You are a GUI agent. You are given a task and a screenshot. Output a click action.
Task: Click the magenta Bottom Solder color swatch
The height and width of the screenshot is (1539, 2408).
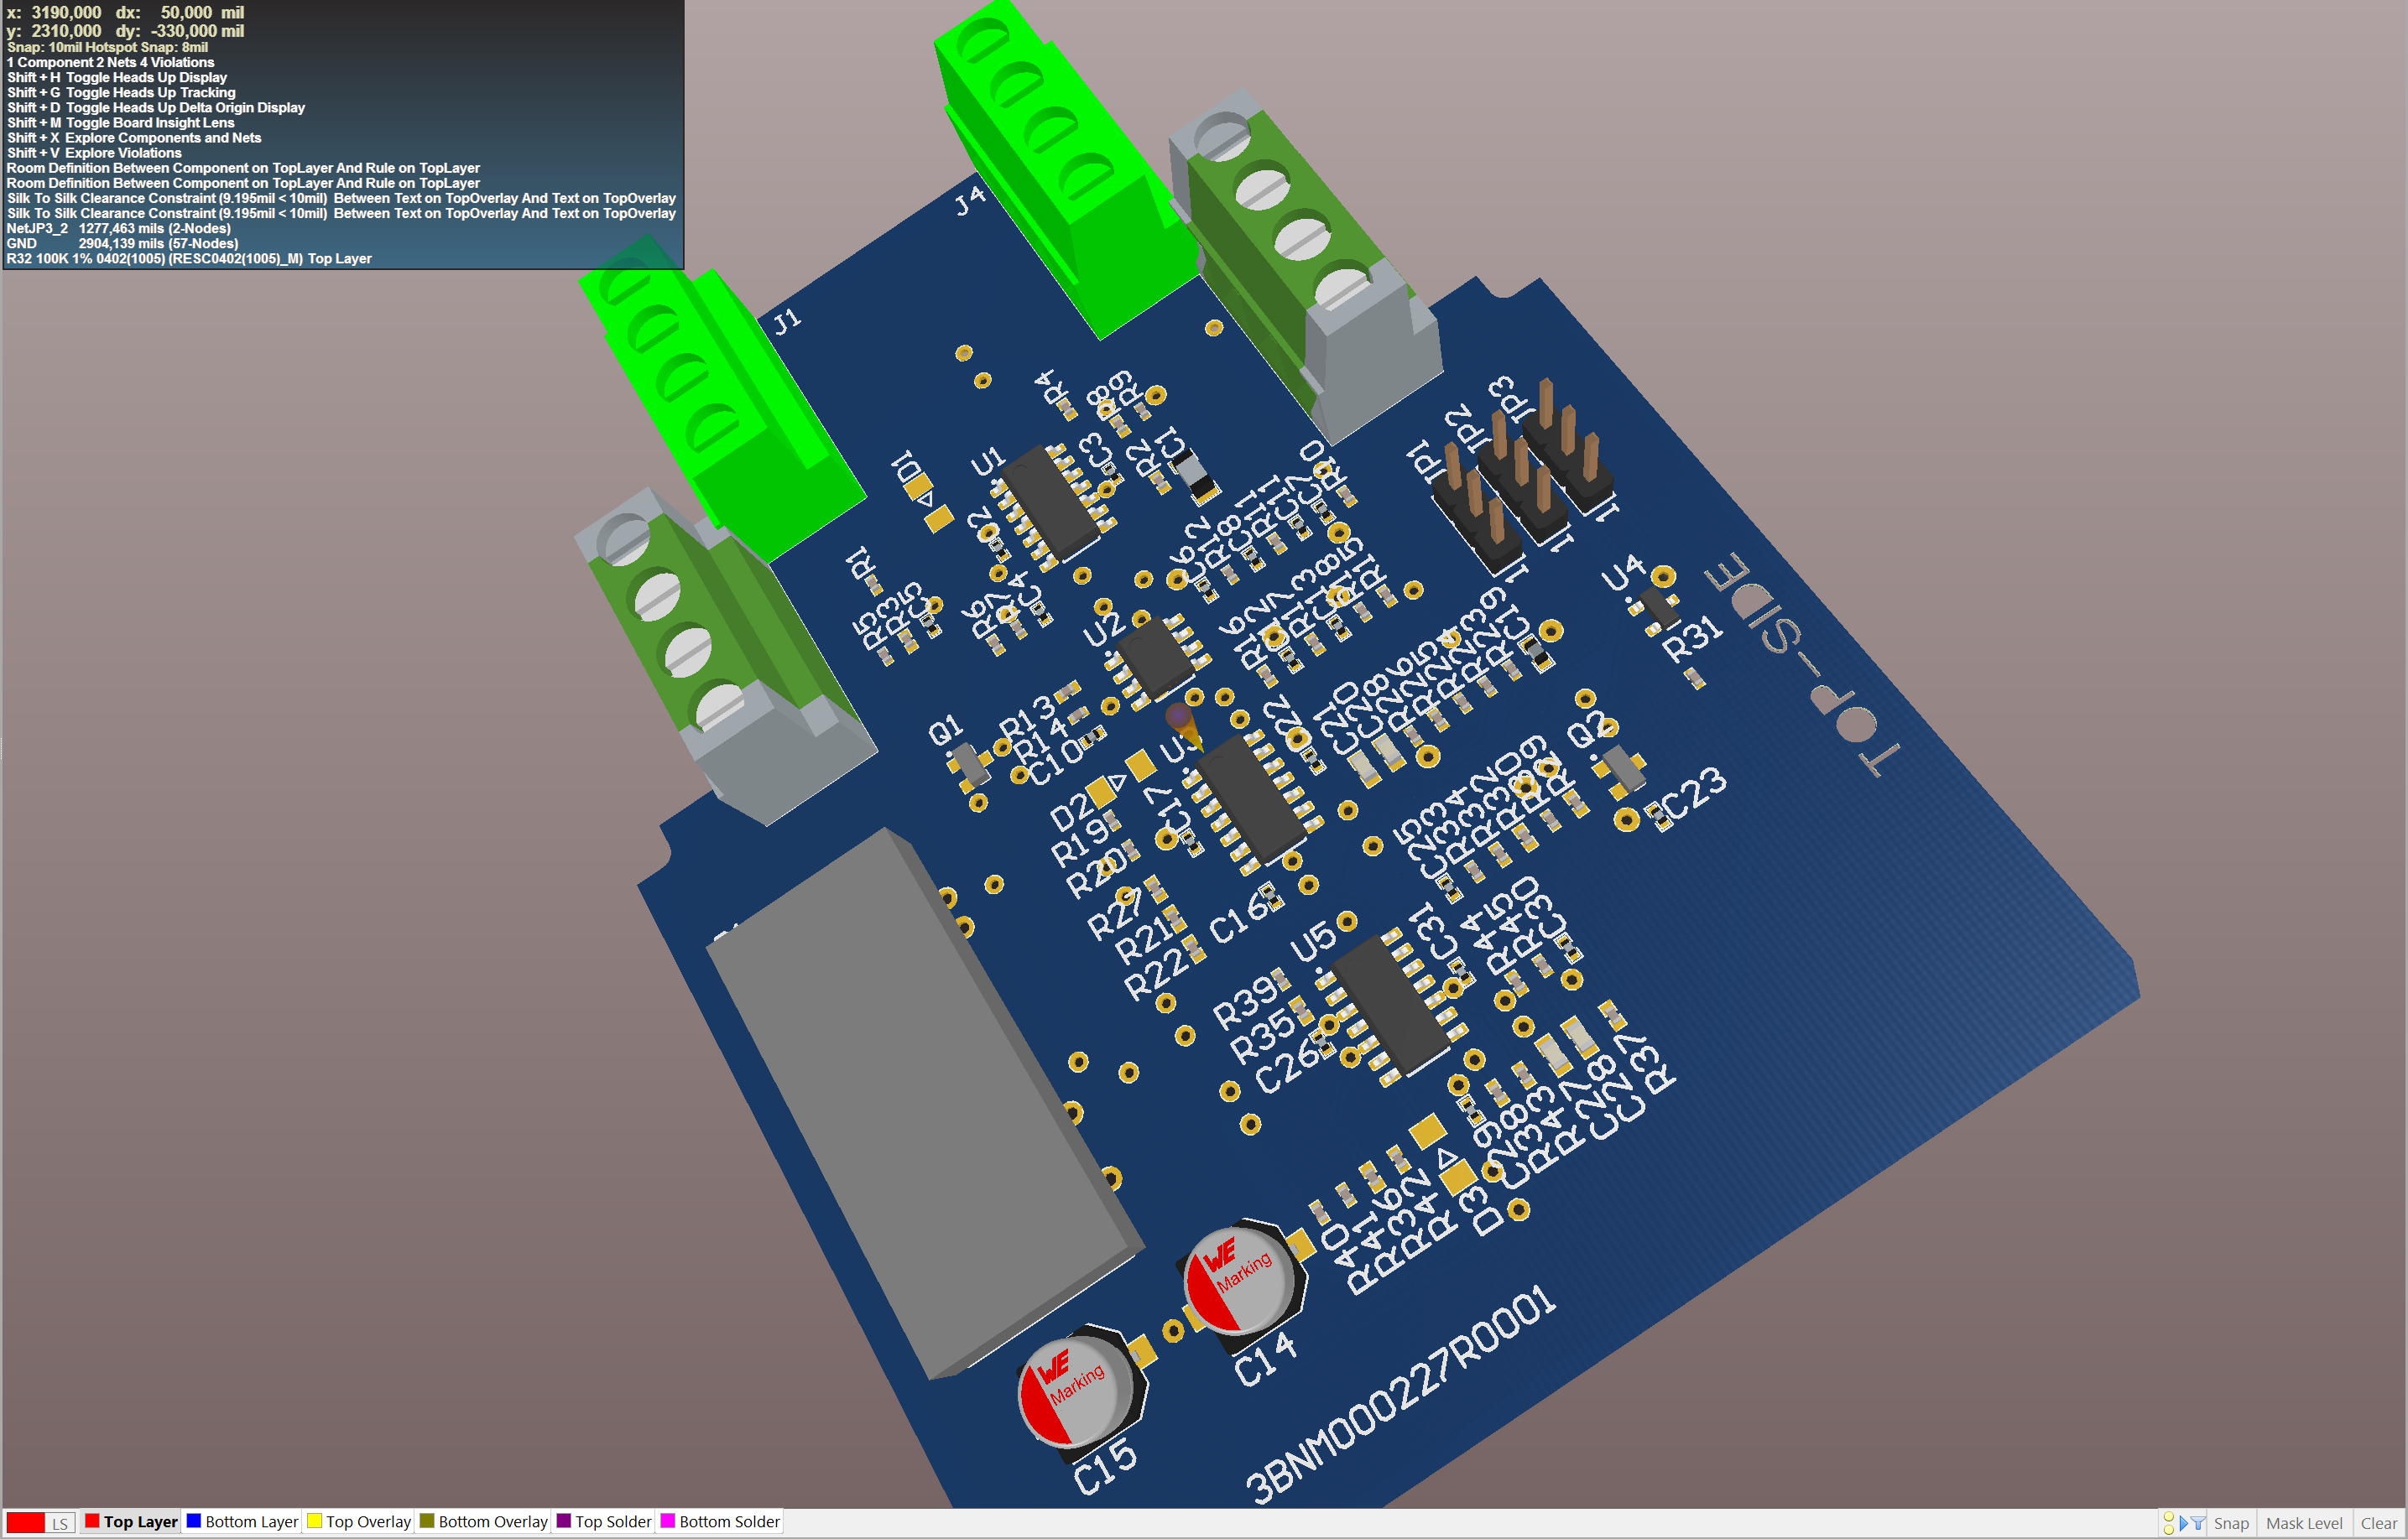tap(668, 1521)
